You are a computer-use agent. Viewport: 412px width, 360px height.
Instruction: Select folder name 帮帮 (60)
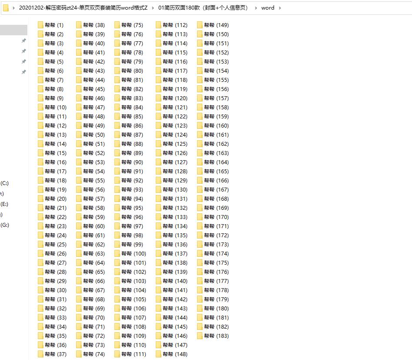click(x=94, y=226)
